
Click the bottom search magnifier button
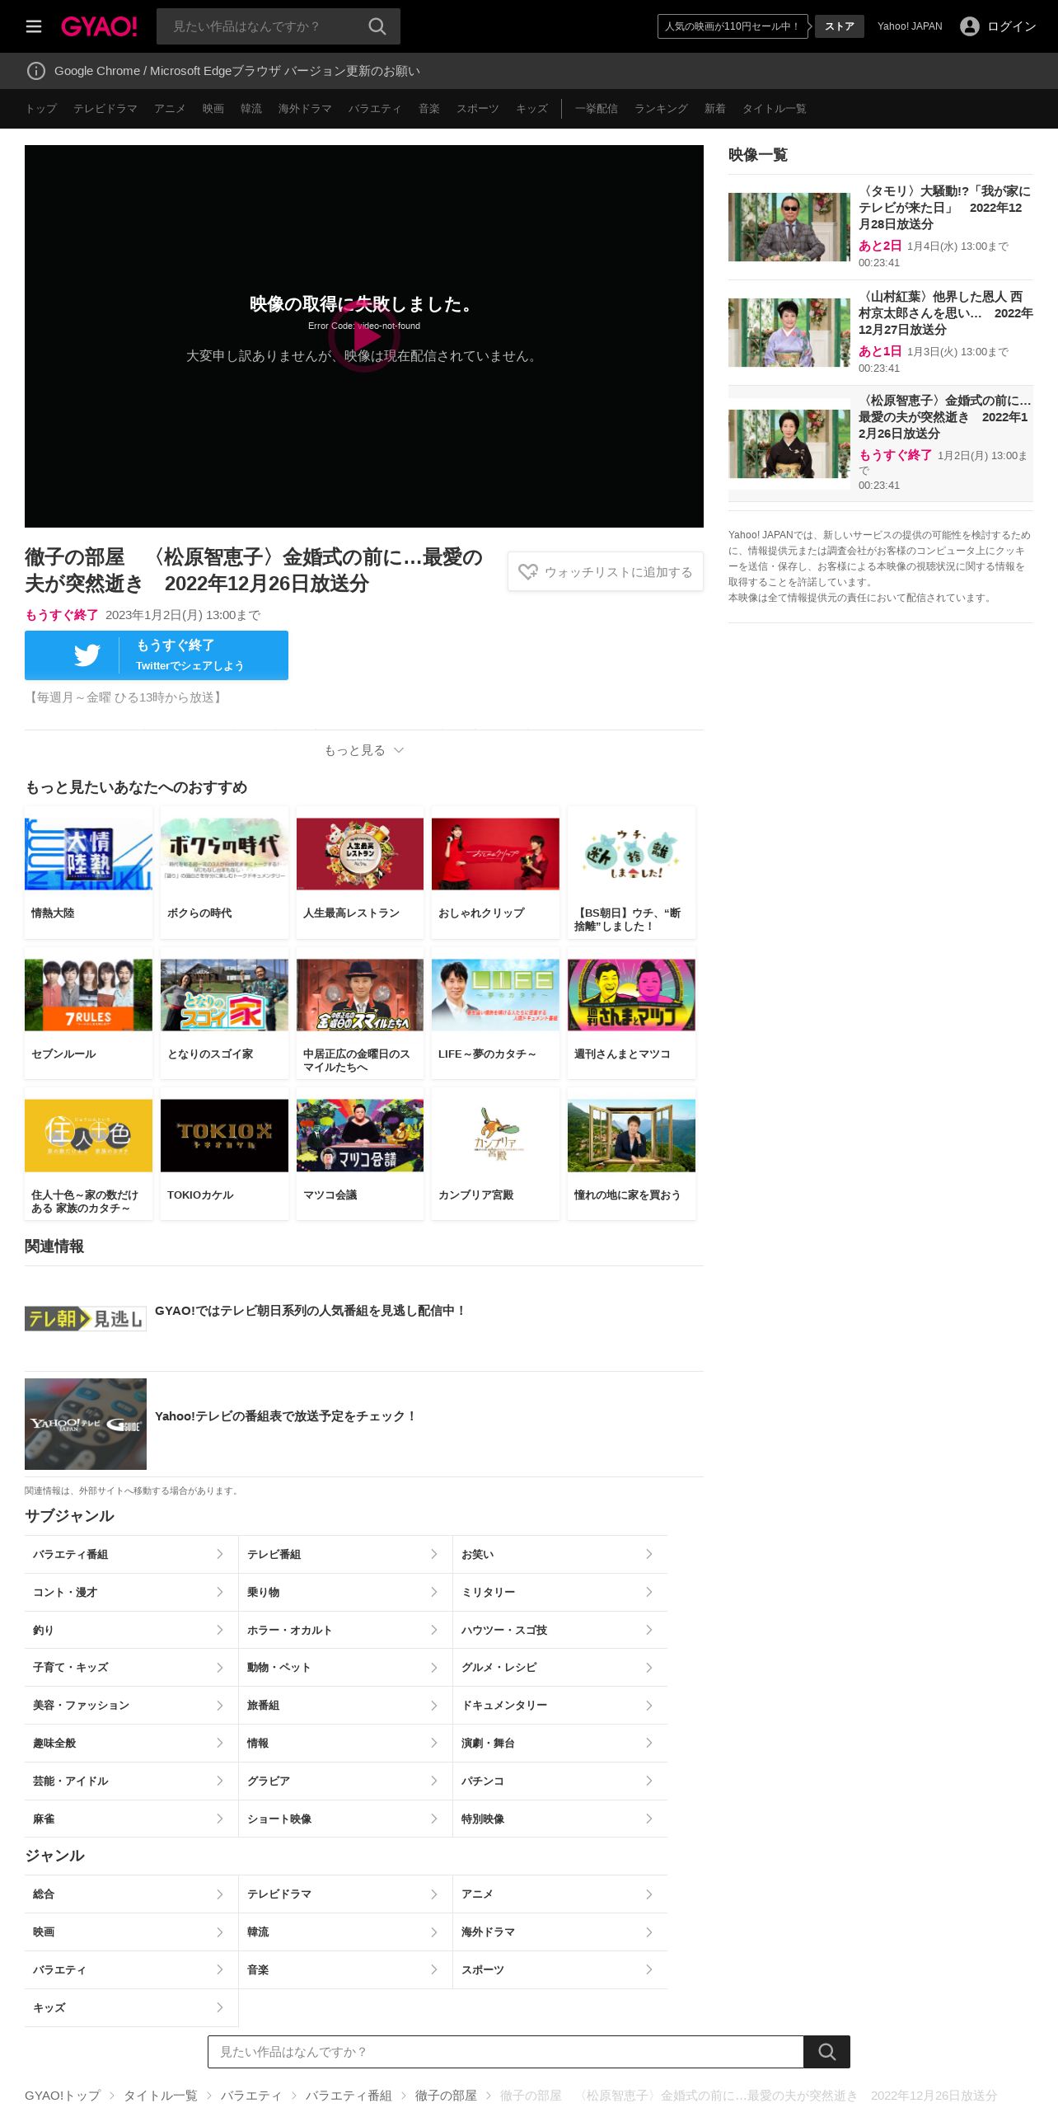tap(827, 2052)
